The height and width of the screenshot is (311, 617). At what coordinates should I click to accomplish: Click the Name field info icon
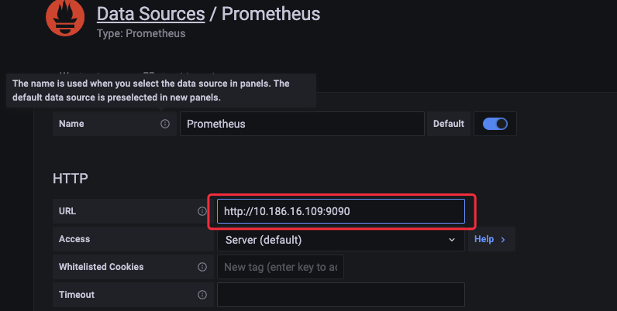pos(165,124)
